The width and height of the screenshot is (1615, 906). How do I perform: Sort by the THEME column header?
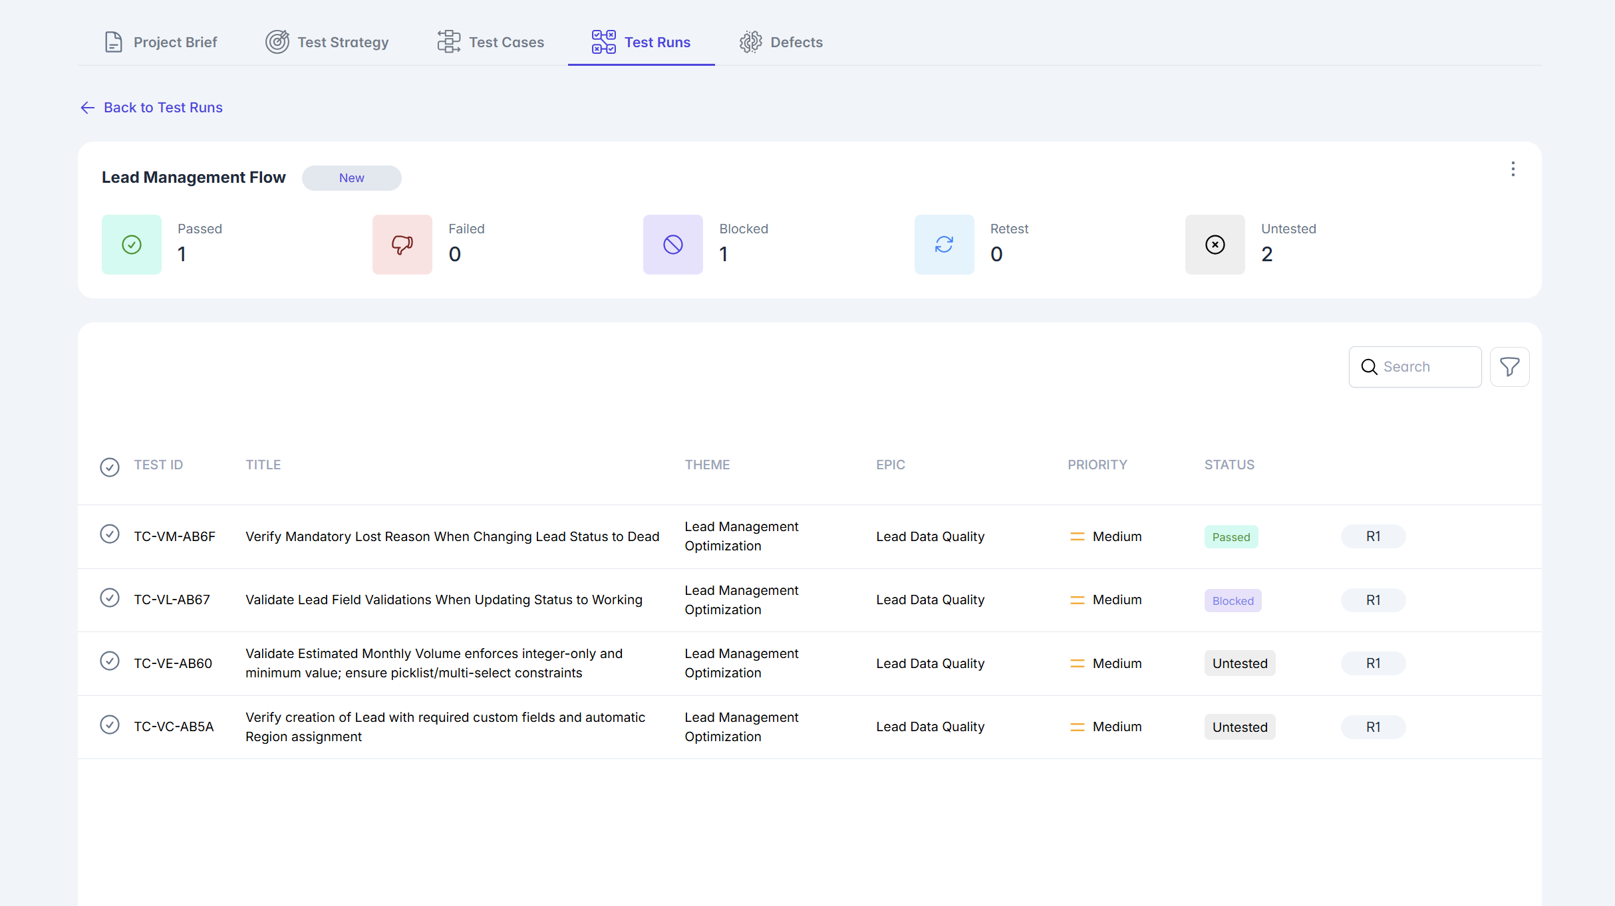(707, 465)
